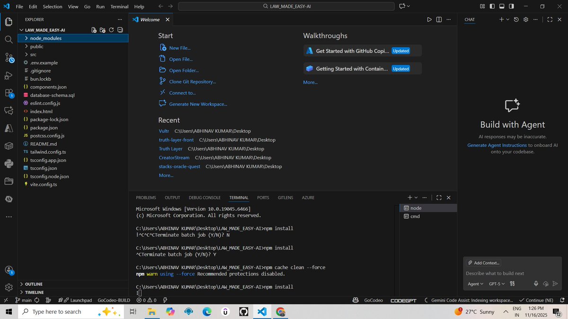
Task: Open vite.config.ts in Explorer
Action: click(x=44, y=184)
